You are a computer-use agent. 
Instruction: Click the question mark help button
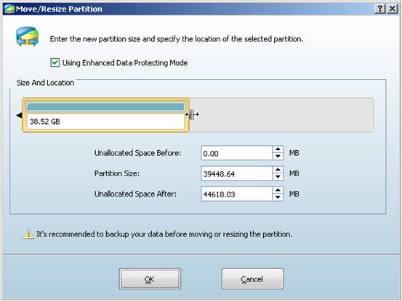pyautogui.click(x=380, y=9)
